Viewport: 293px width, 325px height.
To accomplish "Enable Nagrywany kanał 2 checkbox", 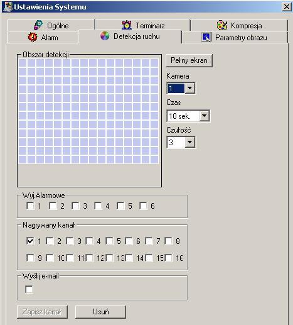I will (50, 241).
